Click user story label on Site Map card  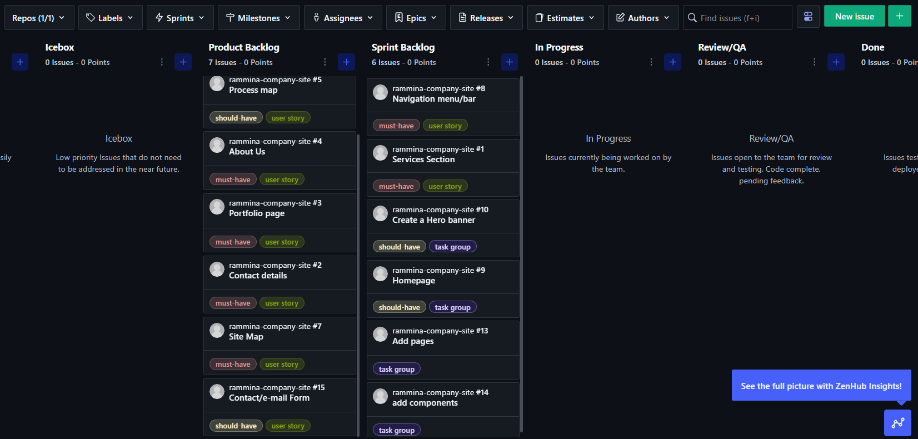click(282, 364)
